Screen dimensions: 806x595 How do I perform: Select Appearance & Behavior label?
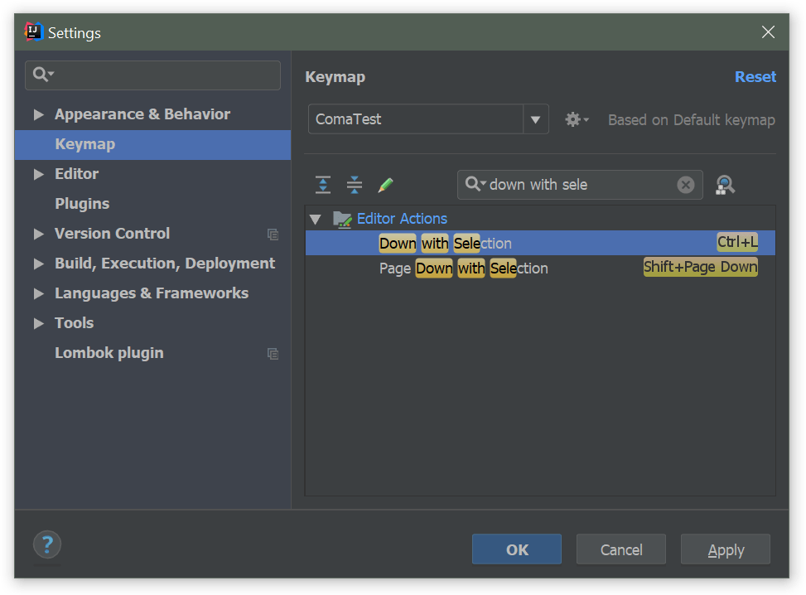(142, 114)
